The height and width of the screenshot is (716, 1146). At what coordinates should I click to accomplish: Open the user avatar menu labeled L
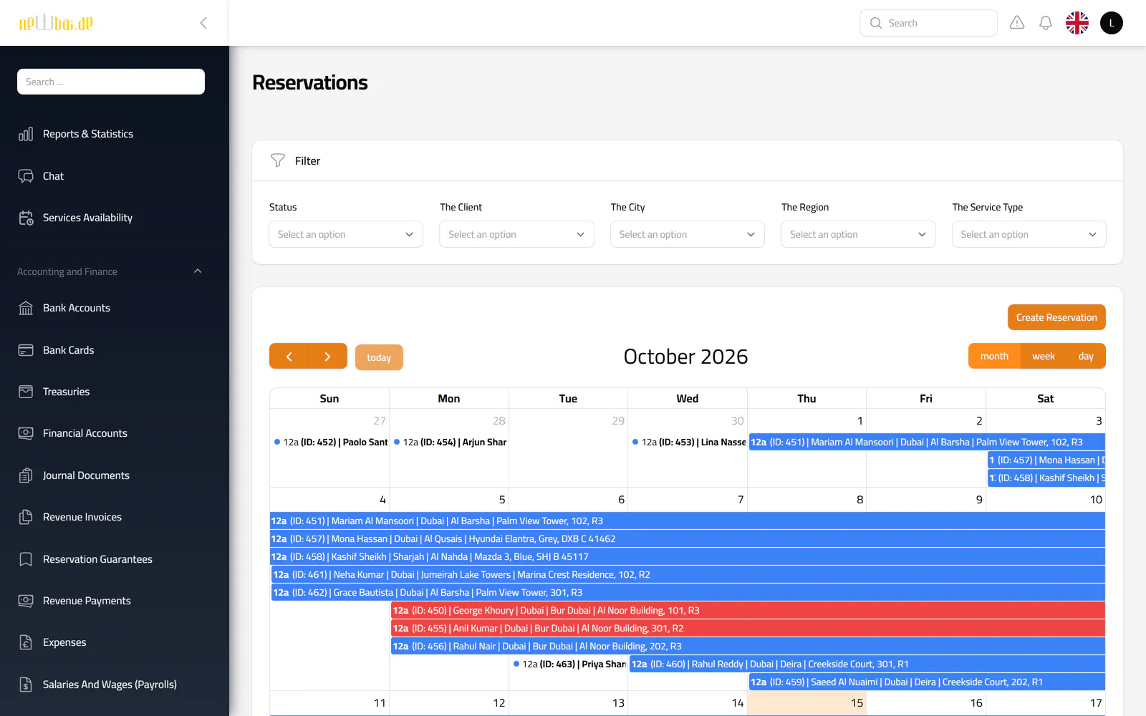tap(1112, 23)
